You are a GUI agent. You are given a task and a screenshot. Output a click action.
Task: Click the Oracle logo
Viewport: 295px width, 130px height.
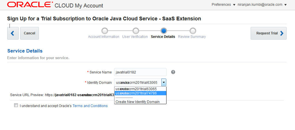coord(30,5)
